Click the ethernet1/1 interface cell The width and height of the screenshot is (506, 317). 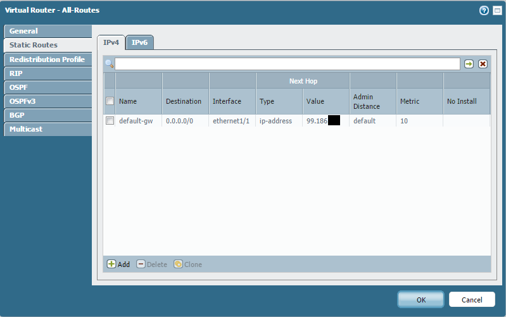click(231, 121)
